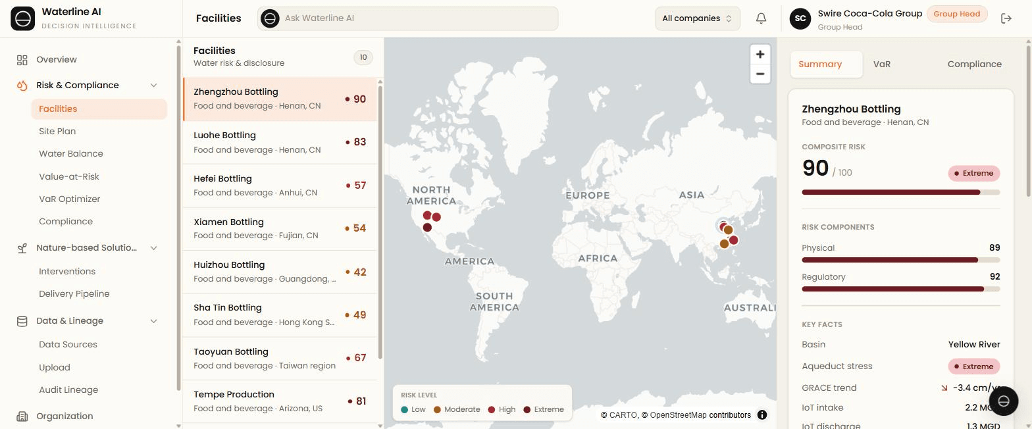This screenshot has height=429, width=1032.
Task: Click the OpenStreetMap attribution link
Action: click(678, 415)
